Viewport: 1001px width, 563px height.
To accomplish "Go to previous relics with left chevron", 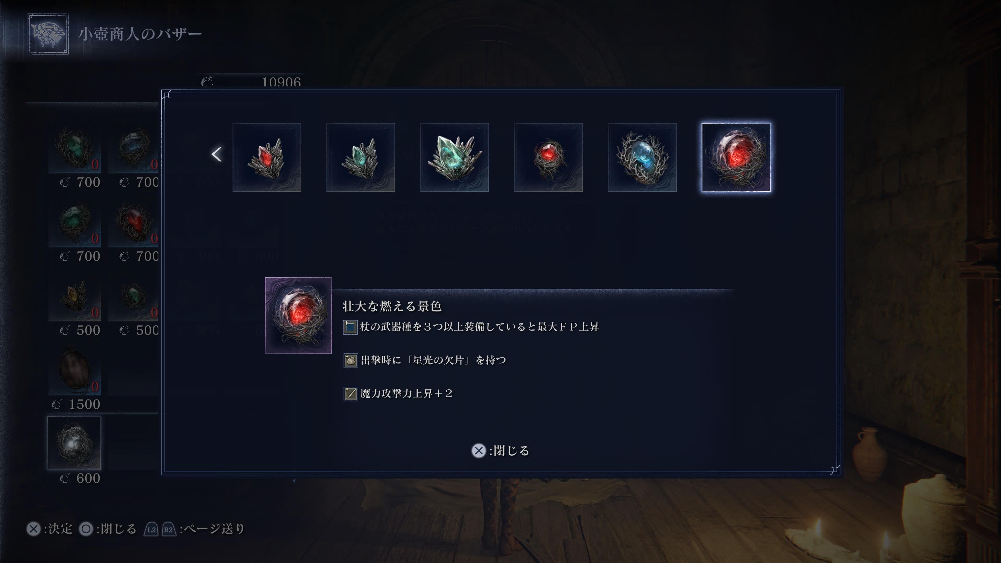I will (216, 154).
